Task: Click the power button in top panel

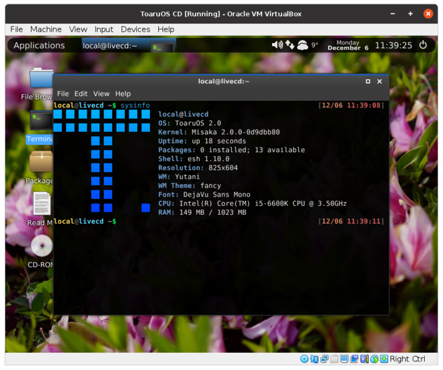Action: [423, 45]
